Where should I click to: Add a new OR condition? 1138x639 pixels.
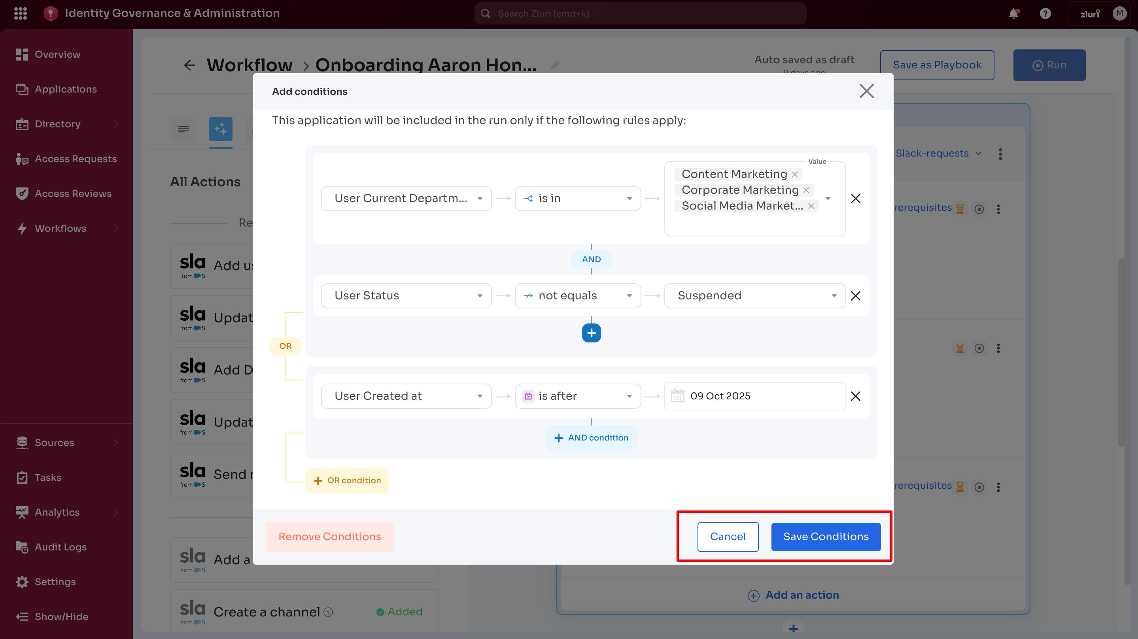coord(347,480)
